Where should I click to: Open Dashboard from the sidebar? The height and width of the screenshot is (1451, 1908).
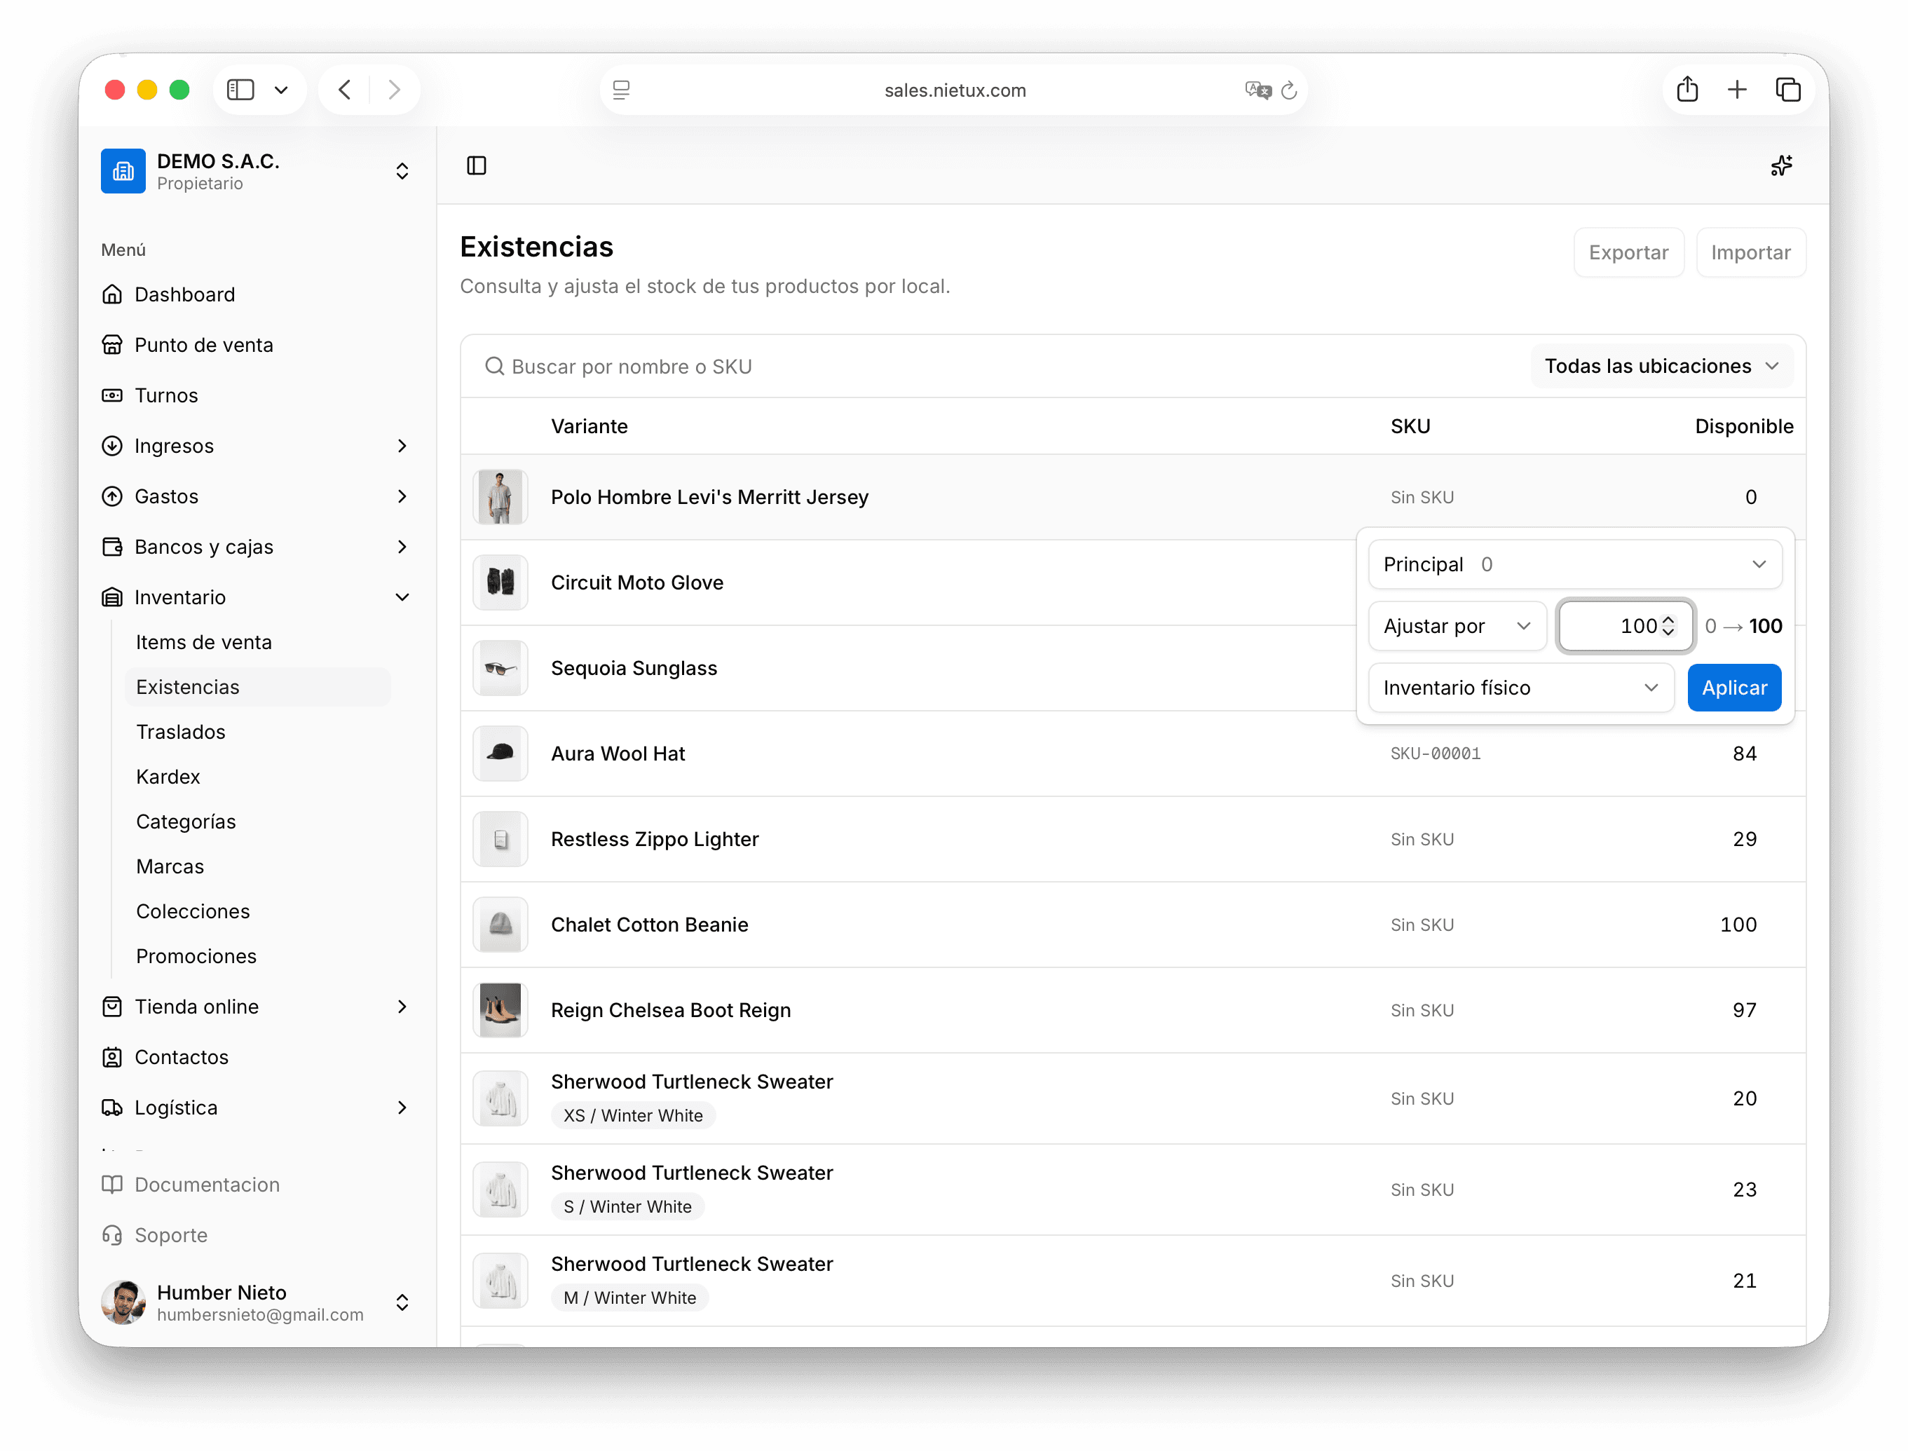[x=256, y=294]
